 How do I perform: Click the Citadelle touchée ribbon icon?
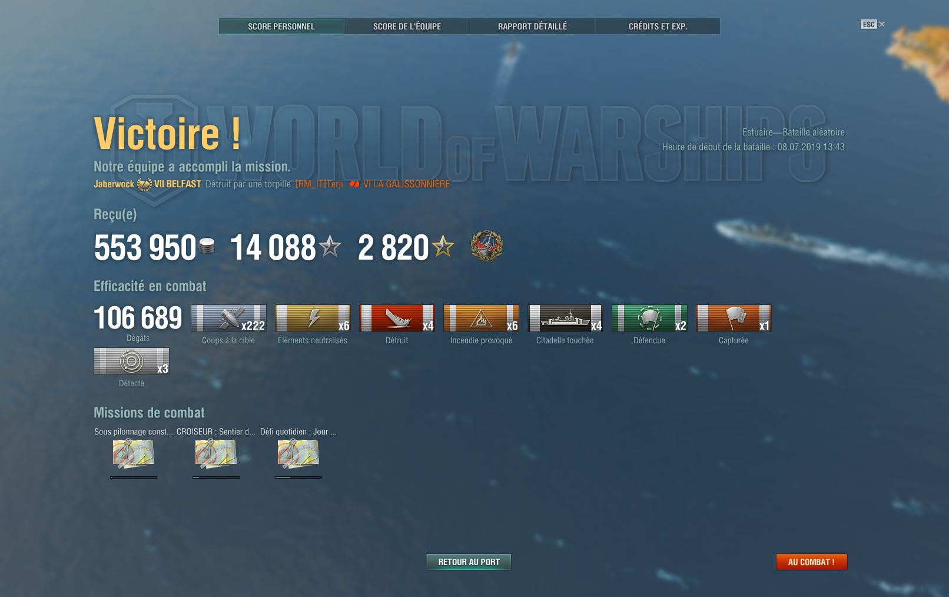(565, 319)
